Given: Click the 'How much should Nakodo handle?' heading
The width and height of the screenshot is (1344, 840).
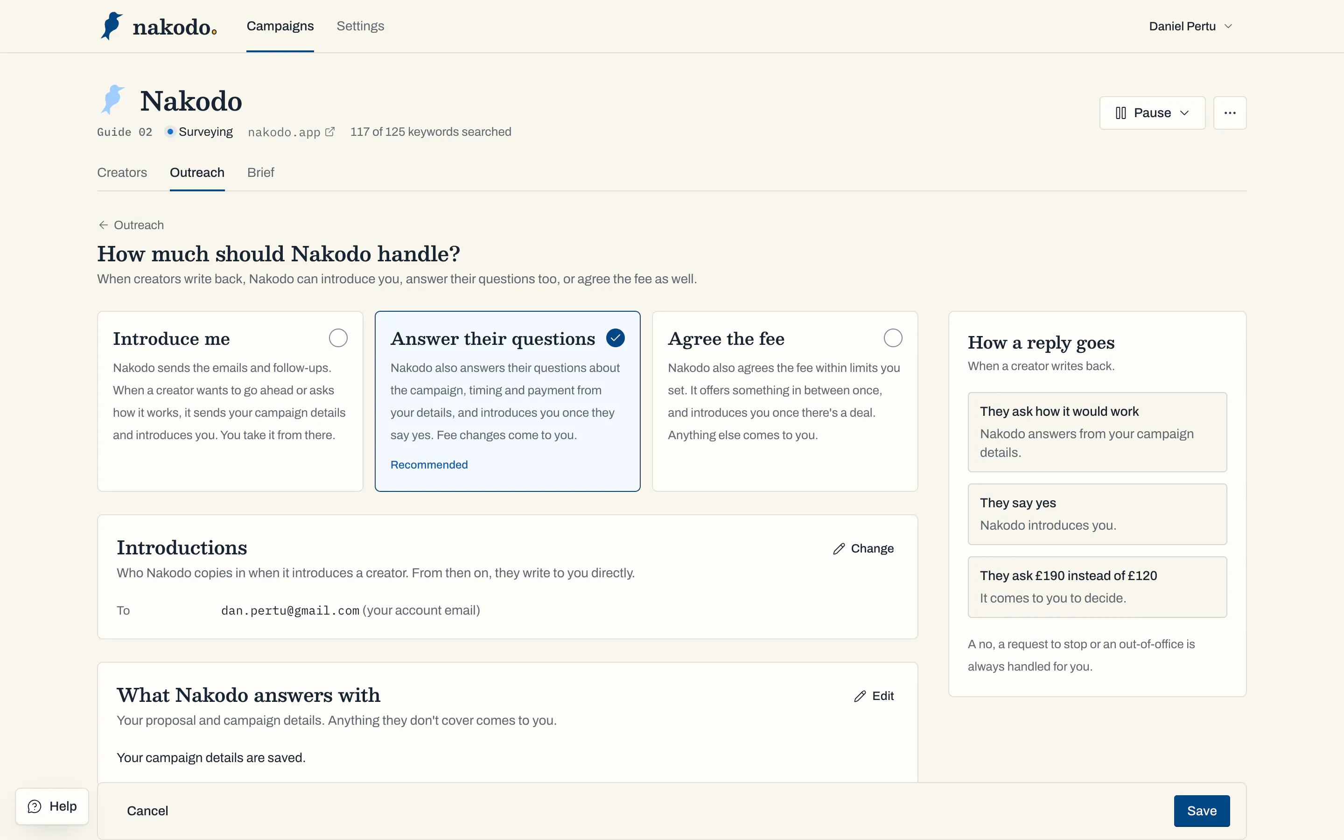Looking at the screenshot, I should pos(278,254).
